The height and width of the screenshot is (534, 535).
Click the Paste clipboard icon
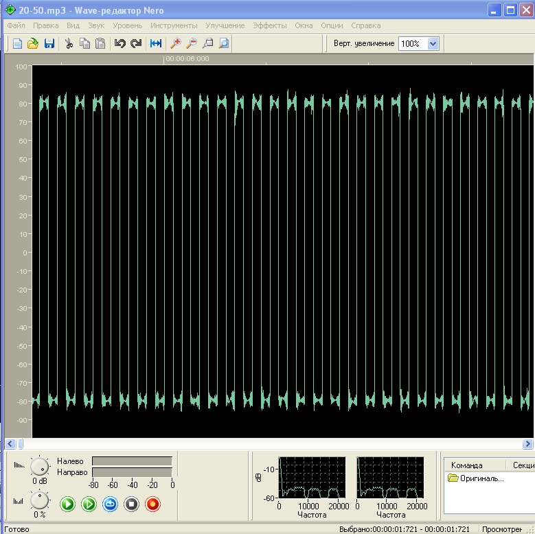pos(100,44)
